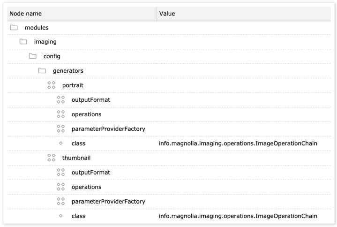Image resolution: width=337 pixels, height=227 pixels.
Task: Click the operations node icon under thumbnail
Action: click(61, 187)
